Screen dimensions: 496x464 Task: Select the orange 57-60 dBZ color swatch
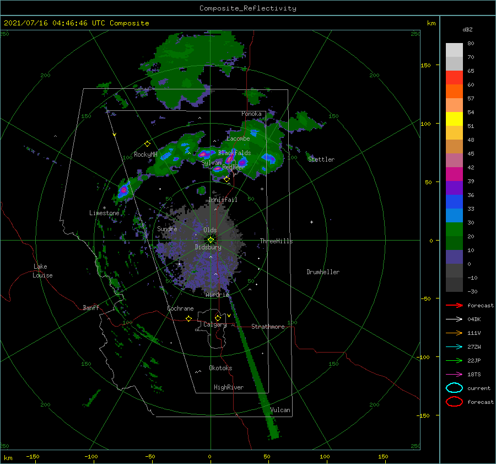click(x=454, y=91)
